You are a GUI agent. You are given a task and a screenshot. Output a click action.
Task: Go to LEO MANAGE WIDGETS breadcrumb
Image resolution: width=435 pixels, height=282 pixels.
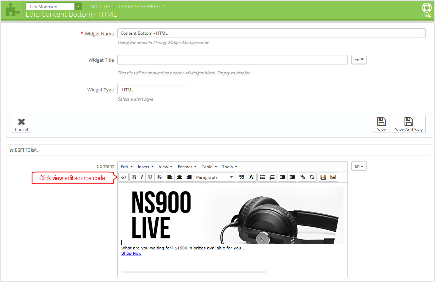(142, 6)
